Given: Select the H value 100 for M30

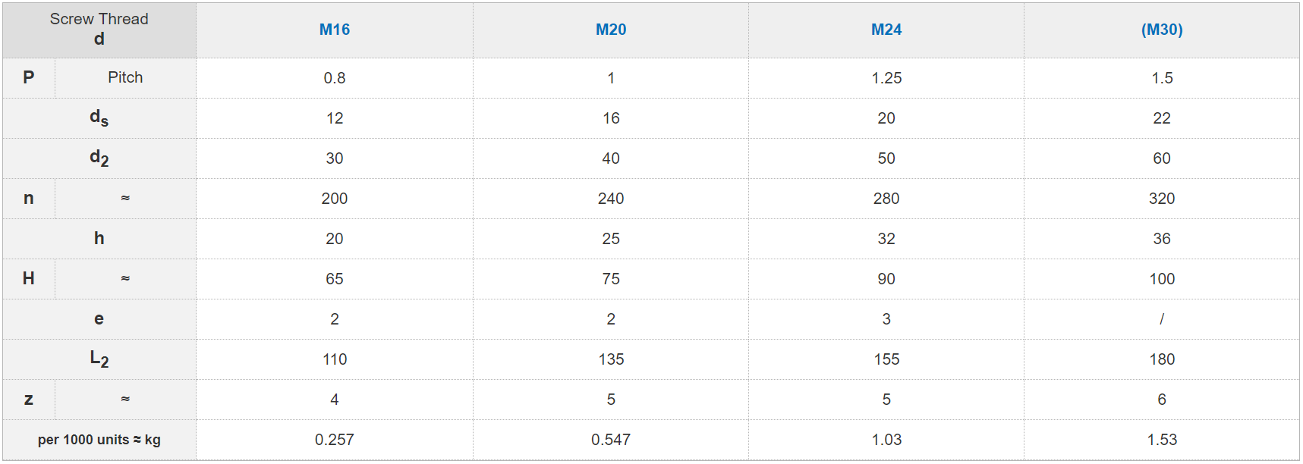Looking at the screenshot, I should click(1162, 279).
